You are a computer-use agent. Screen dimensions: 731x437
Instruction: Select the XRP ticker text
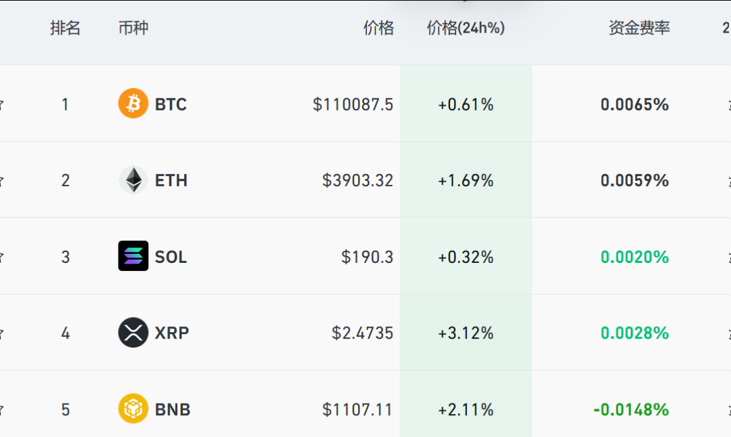coord(172,333)
